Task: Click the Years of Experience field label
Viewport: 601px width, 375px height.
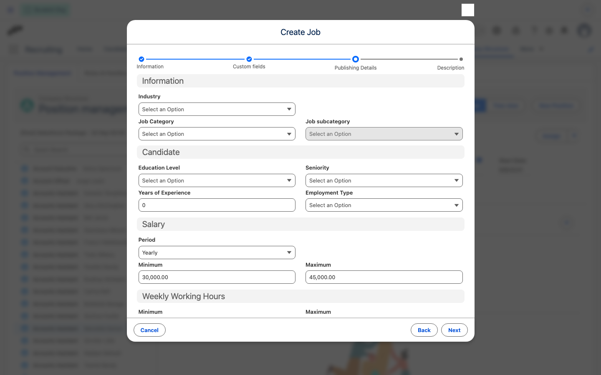Action: coord(164,192)
